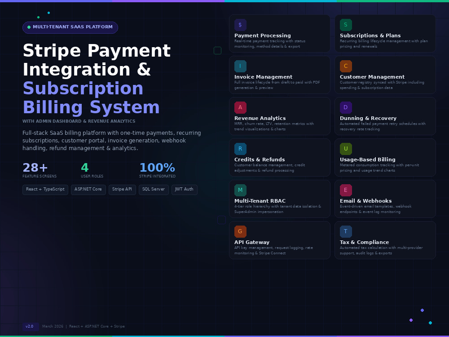Open the Usage-Based Billing card title
Screen dimensions: 449x337
tap(367, 160)
